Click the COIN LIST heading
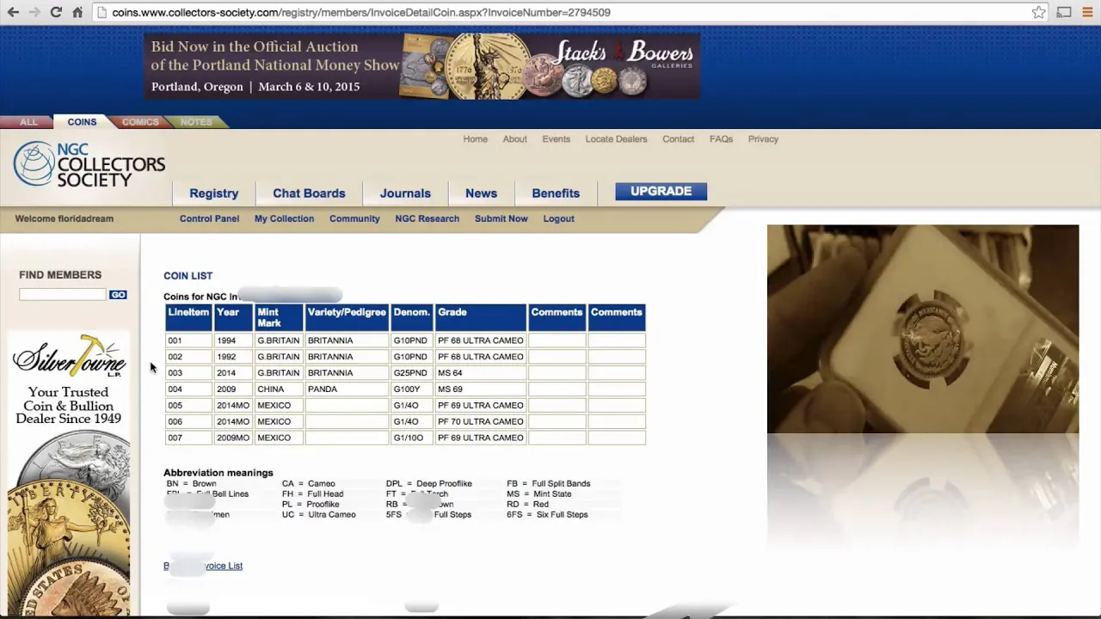 click(188, 276)
